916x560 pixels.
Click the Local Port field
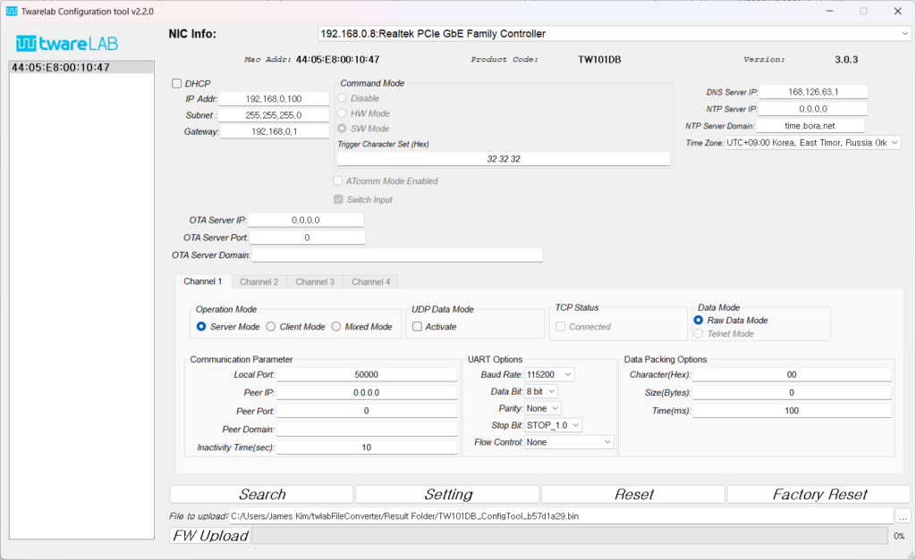[x=366, y=374]
